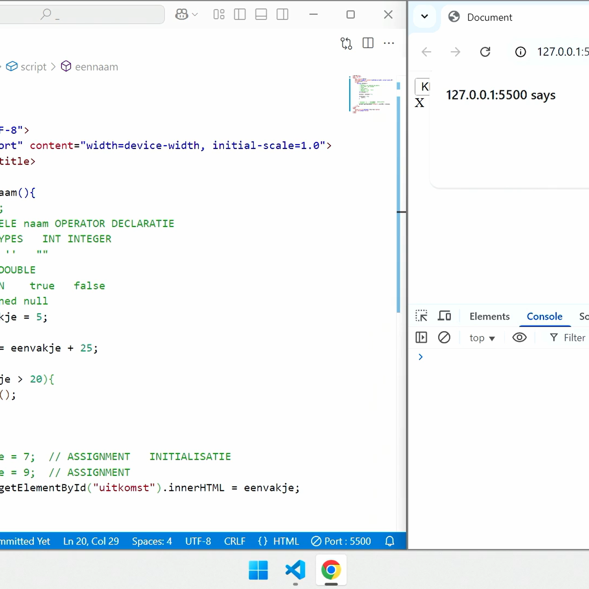Screen dimensions: 589x589
Task: Select eennaam in the breadcrumb
Action: pos(96,67)
